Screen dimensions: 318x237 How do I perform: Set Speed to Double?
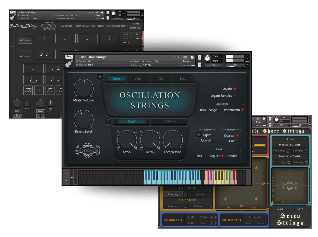(x=240, y=156)
